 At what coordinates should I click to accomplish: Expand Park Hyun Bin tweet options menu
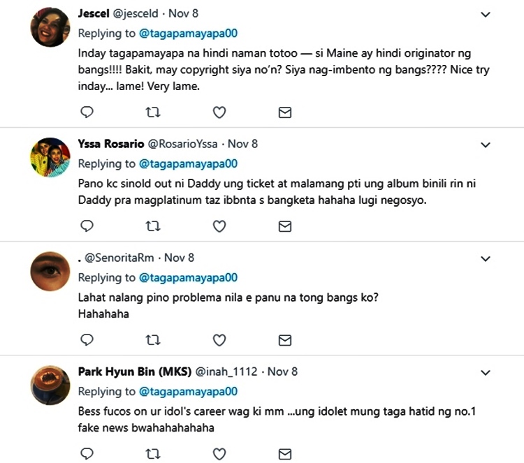(486, 372)
